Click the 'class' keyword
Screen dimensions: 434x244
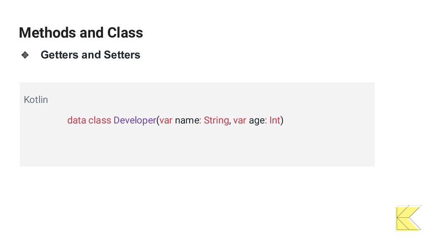click(x=100, y=120)
